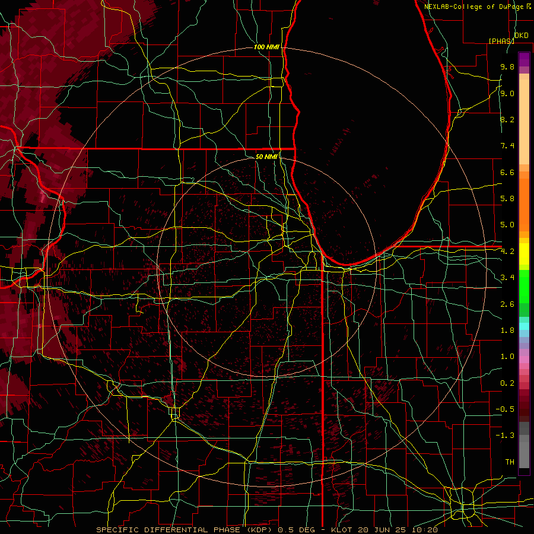Screen dimensions: 534x534
Task: Pick the yellow segment of the color bar
Action: [x=524, y=254]
